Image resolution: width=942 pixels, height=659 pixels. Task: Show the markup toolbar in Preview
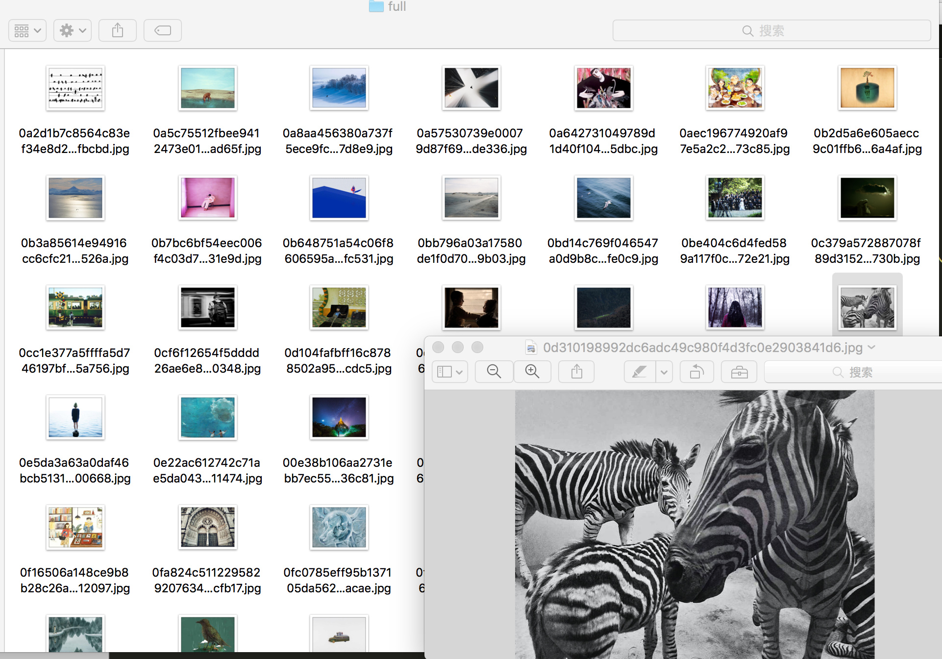pyautogui.click(x=739, y=372)
